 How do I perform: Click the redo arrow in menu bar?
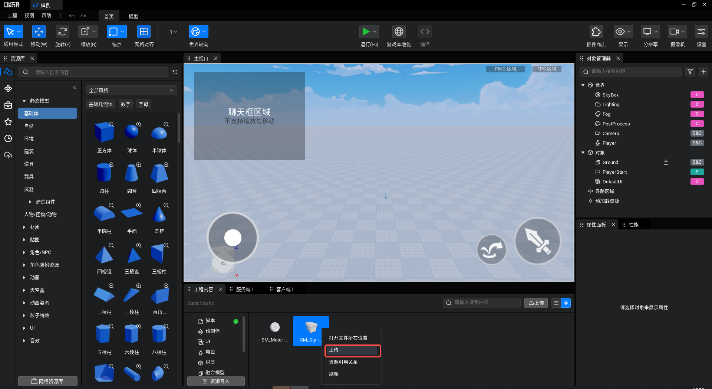pos(83,16)
